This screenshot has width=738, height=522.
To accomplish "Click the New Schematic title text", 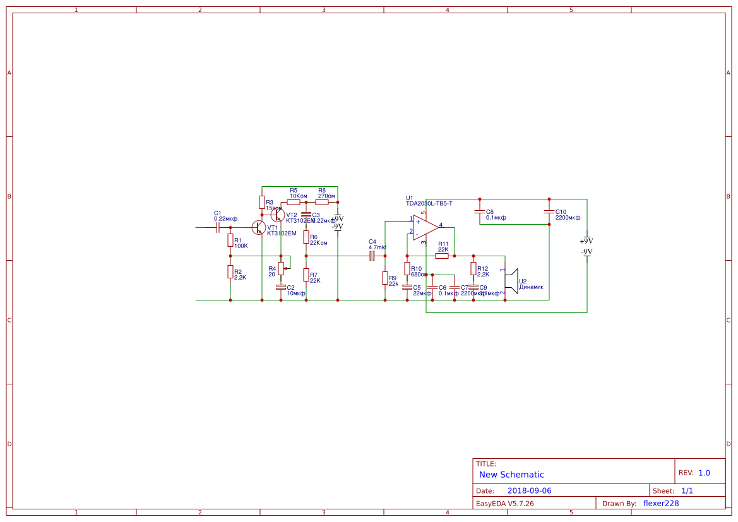I will coord(509,475).
